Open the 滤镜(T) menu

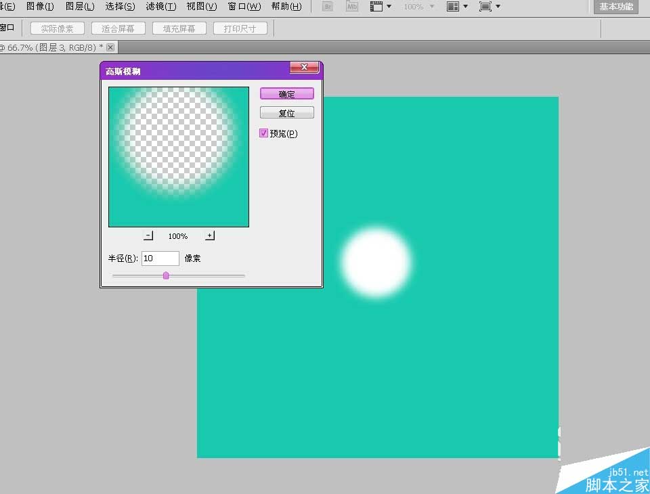161,6
